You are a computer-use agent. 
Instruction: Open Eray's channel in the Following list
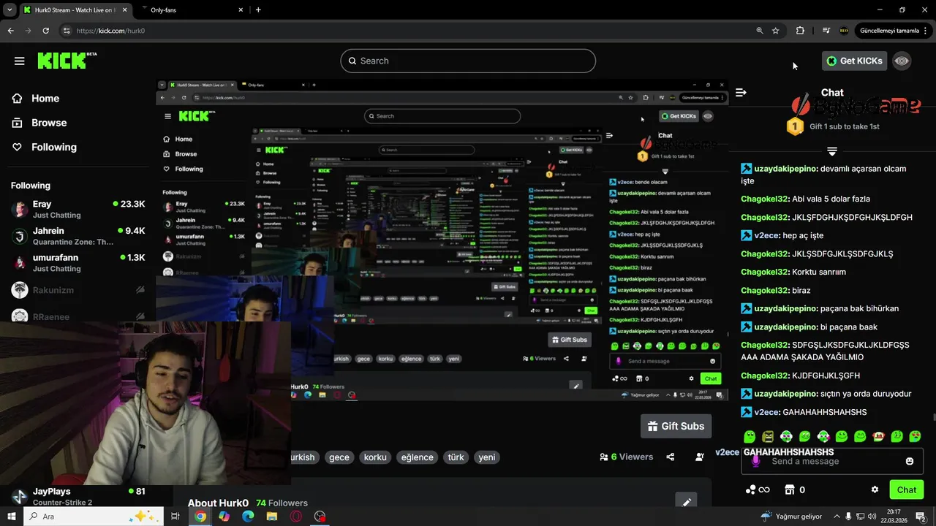pyautogui.click(x=78, y=209)
